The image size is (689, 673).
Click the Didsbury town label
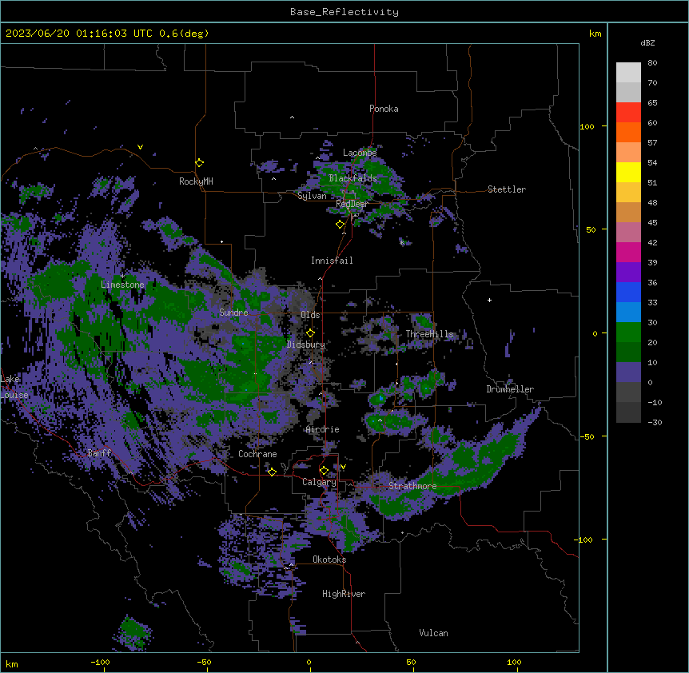306,344
